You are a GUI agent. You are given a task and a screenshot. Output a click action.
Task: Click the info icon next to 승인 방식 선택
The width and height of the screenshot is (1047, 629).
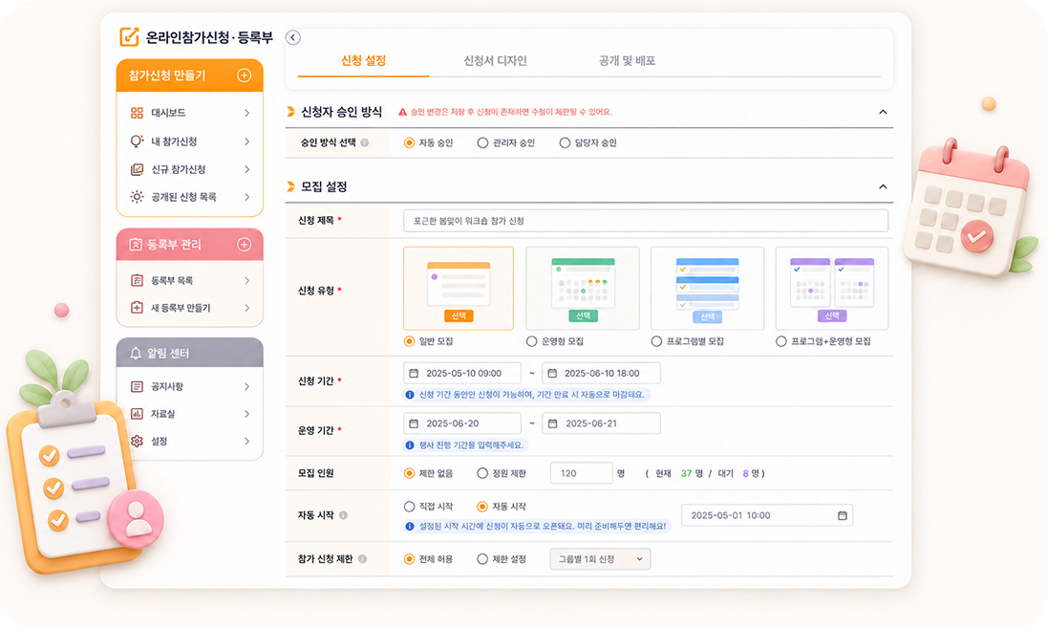coord(365,142)
